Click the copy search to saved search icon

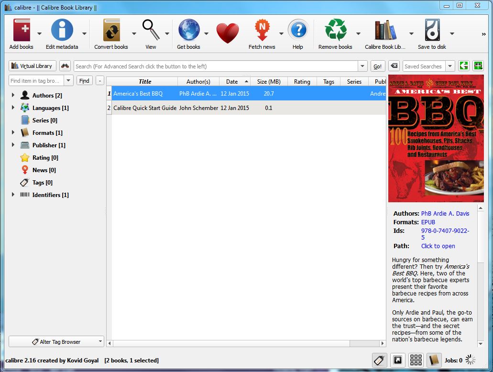click(x=464, y=66)
